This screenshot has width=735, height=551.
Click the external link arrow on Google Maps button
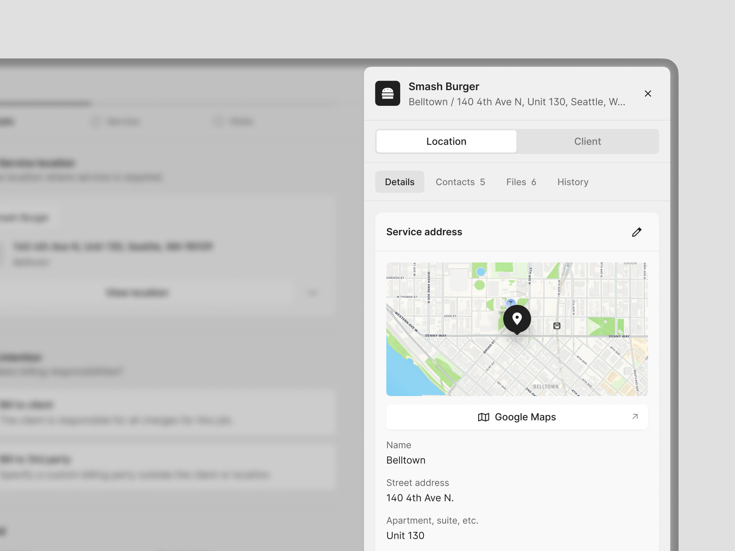coord(635,416)
